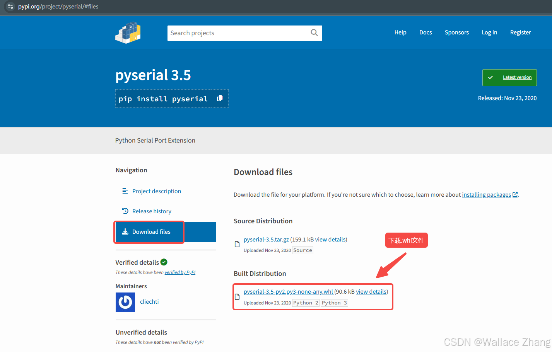Image resolution: width=552 pixels, height=352 pixels.
Task: Click the file icon beside pyserial-3.5.tar.gz
Action: (237, 244)
